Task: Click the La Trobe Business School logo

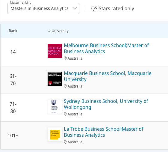Action: [55, 134]
